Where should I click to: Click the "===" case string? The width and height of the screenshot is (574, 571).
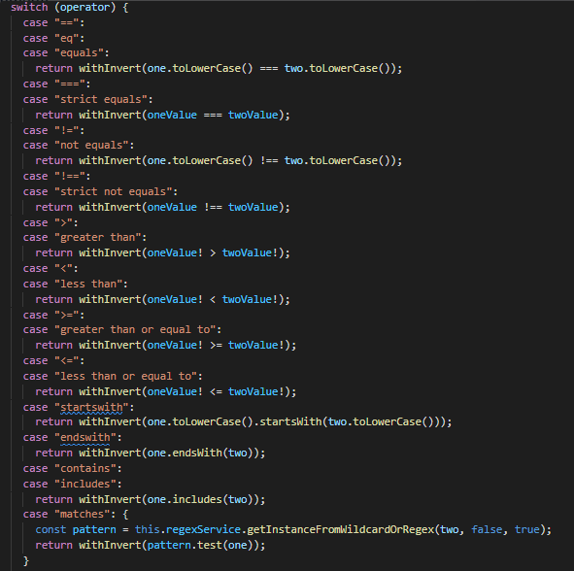point(70,84)
